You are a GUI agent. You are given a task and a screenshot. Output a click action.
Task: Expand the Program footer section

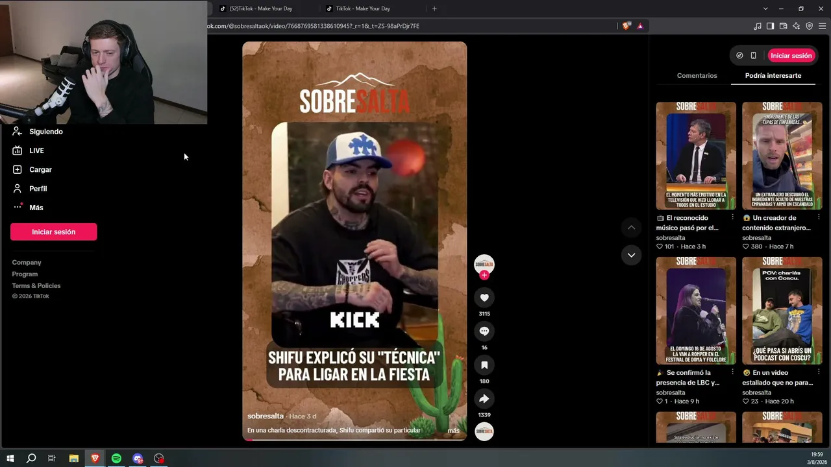click(25, 274)
